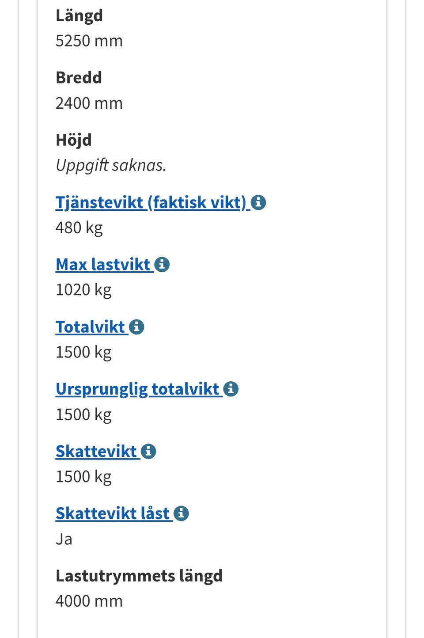Image resolution: width=424 pixels, height=638 pixels.
Task: Click the 4000 mm value
Action: pos(89,601)
